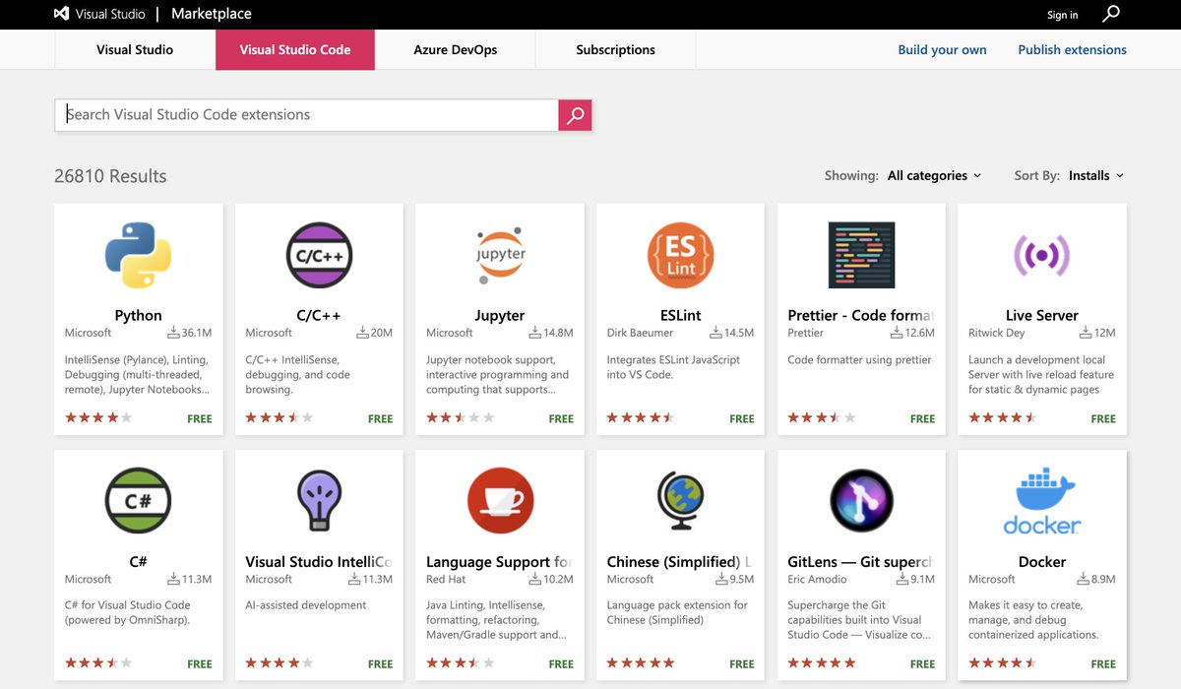Open the ESLint extension icon

[x=680, y=255]
